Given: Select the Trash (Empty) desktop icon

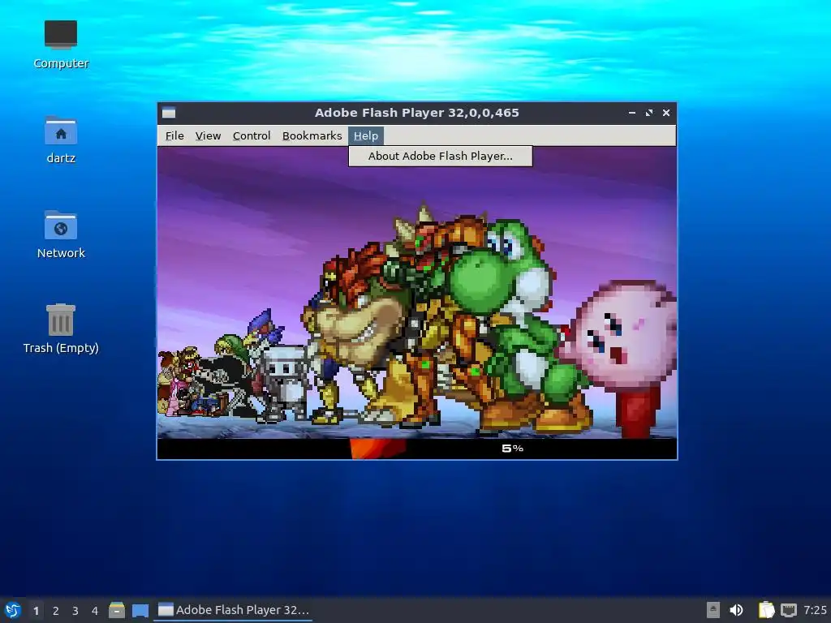Looking at the screenshot, I should 61,329.
